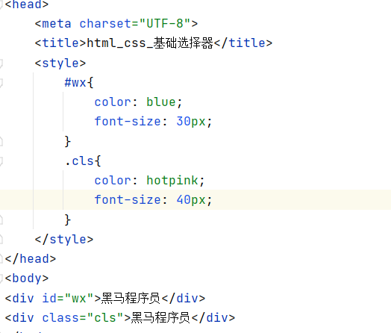The height and width of the screenshot is (333, 391).
Task: Click the color property in the .cls rule
Action: coord(113,181)
